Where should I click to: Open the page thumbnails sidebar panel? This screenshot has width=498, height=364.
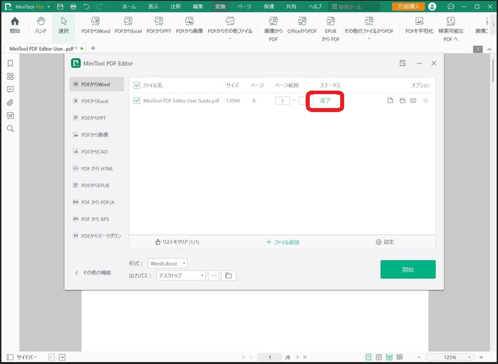click(10, 77)
